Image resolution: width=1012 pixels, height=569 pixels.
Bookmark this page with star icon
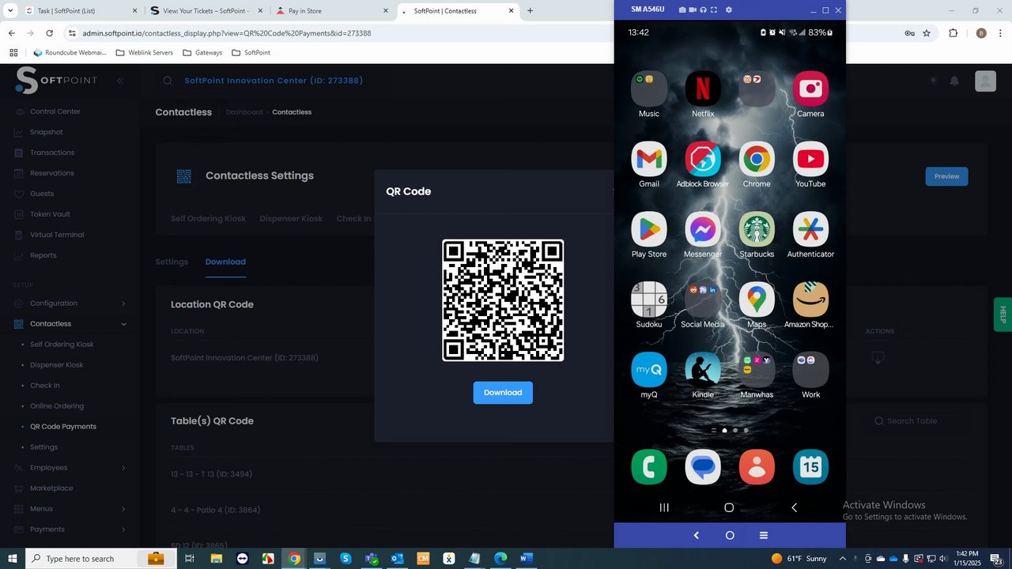click(927, 33)
